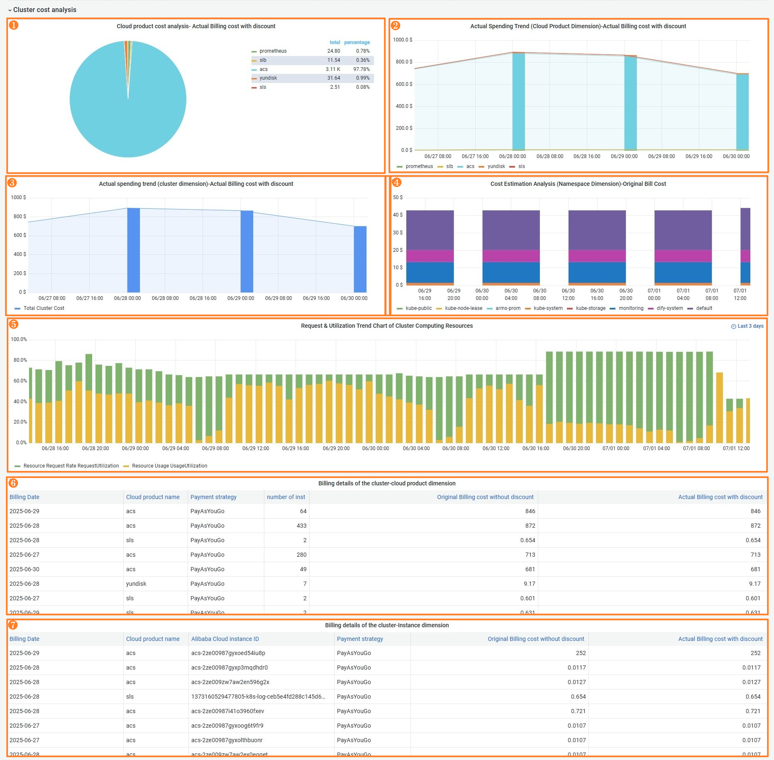Image resolution: width=774 pixels, height=760 pixels.
Task: Toggle yundisk series in pie chart legend
Action: click(x=268, y=78)
